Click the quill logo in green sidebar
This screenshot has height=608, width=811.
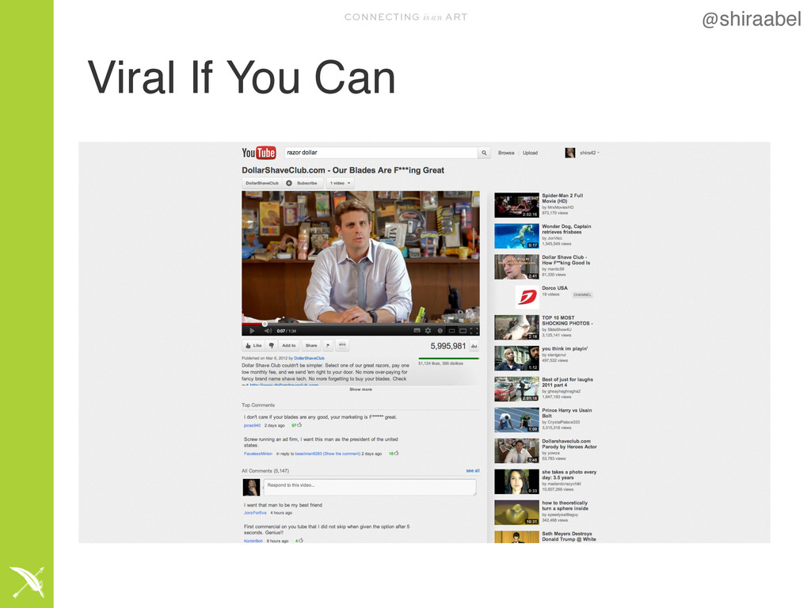coord(27,582)
